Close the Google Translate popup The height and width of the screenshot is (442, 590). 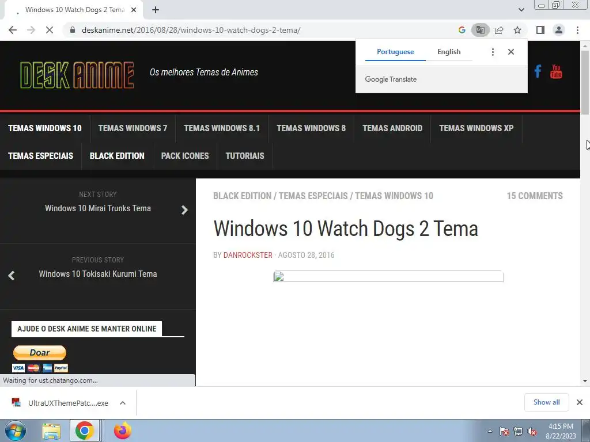(x=510, y=52)
